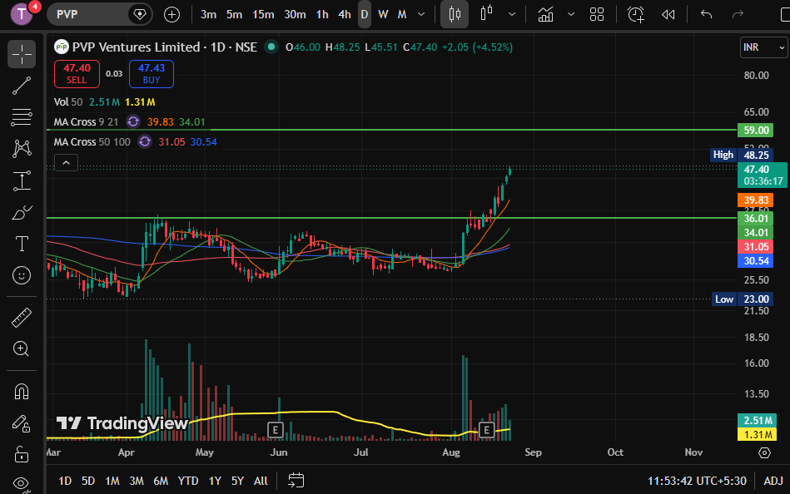Set date range to 3M
This screenshot has height=494, width=790.
point(136,481)
